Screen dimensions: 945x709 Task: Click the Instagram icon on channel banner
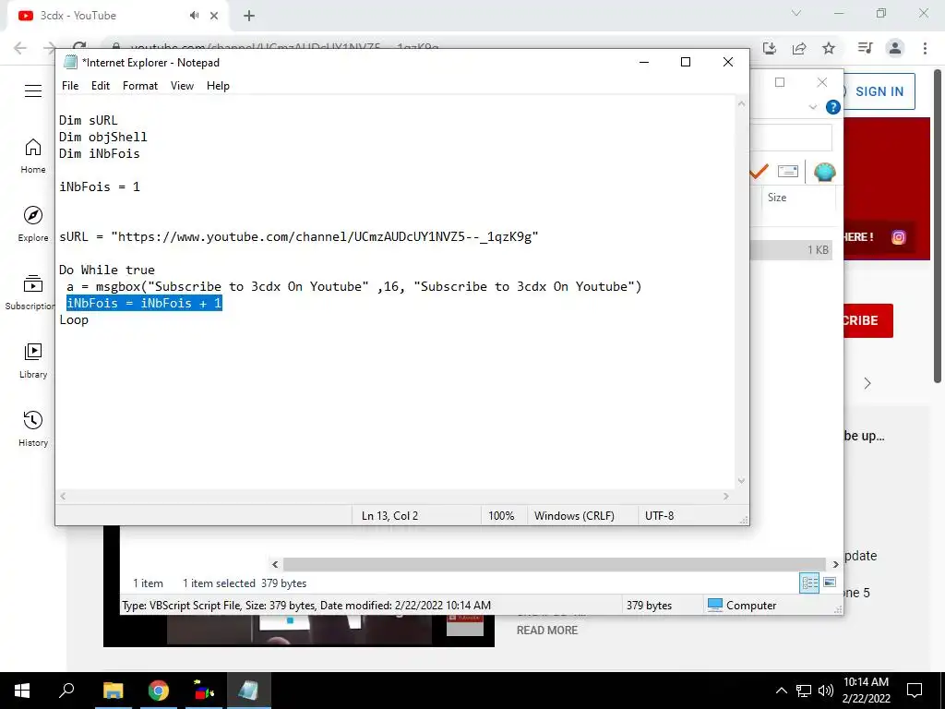coord(898,237)
